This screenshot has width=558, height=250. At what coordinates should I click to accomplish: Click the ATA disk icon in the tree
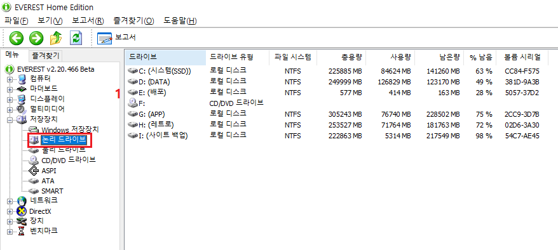(x=34, y=181)
